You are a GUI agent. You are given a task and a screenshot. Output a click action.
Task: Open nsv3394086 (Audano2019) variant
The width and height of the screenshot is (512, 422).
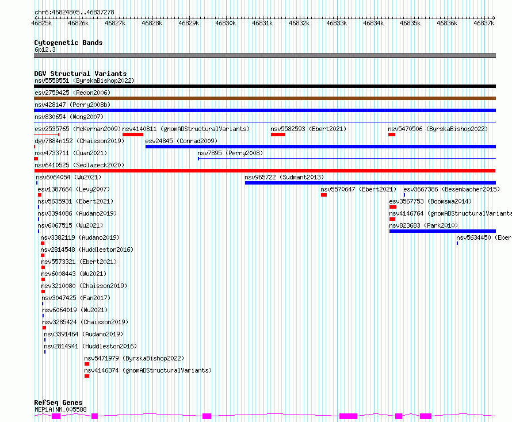77,213
